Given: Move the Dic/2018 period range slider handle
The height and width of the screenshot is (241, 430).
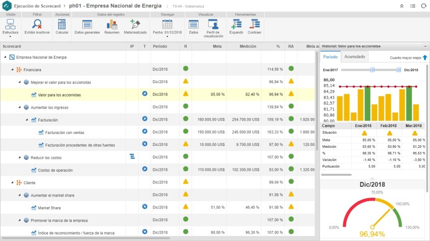Looking at the screenshot, I should 399,70.
